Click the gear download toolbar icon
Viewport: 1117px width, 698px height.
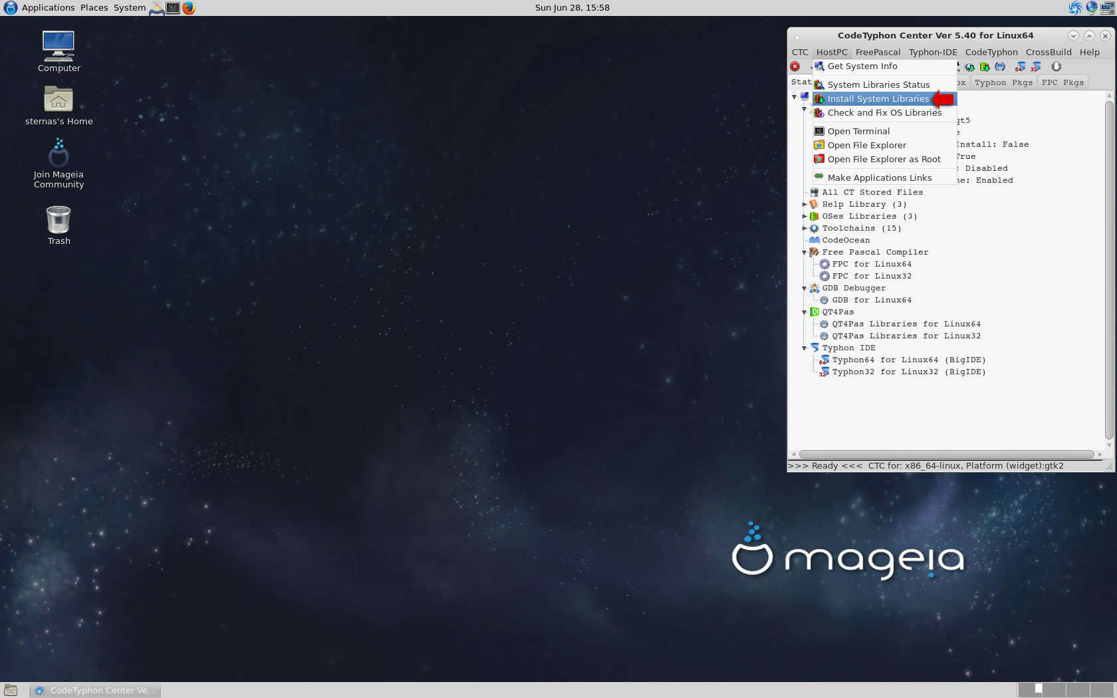tap(969, 66)
